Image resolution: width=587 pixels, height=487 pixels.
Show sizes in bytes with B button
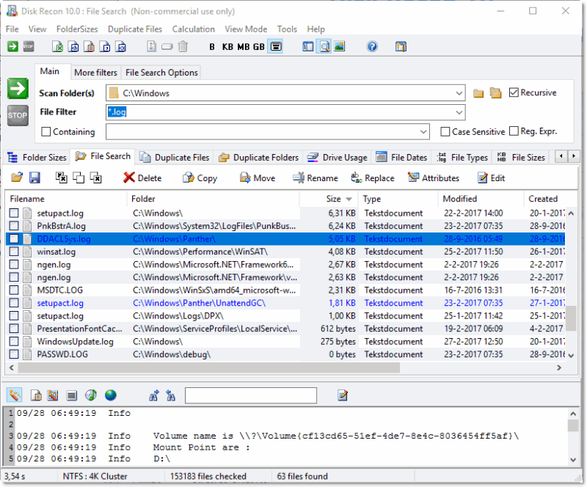click(x=212, y=47)
